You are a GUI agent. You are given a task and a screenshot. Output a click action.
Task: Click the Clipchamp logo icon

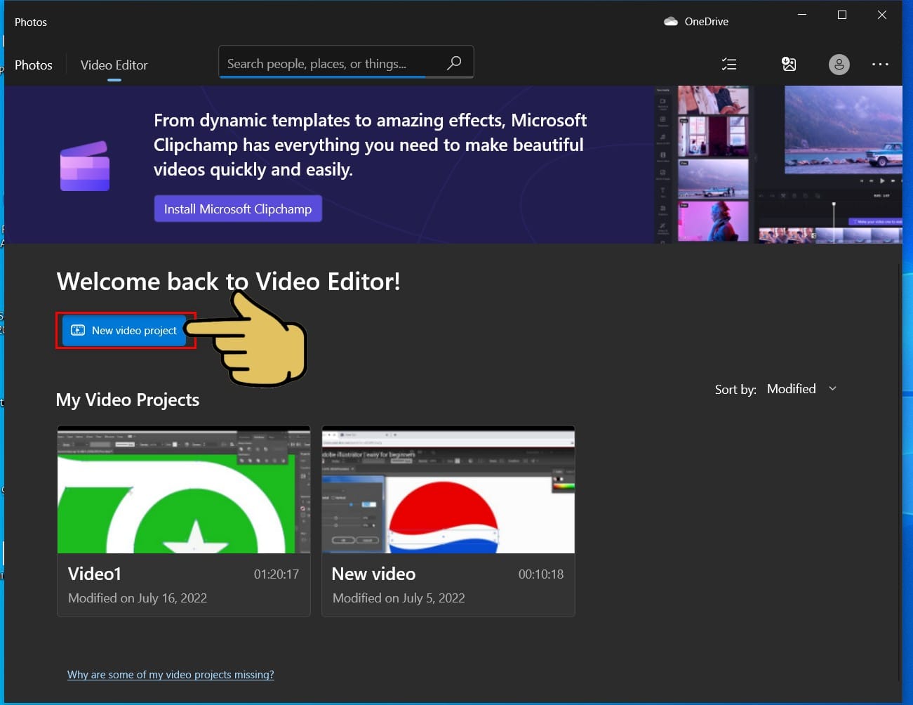[85, 166]
